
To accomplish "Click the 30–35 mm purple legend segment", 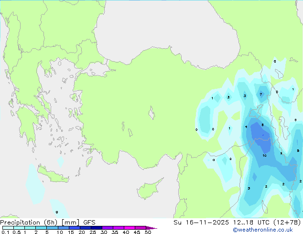I will [x=108, y=228].
